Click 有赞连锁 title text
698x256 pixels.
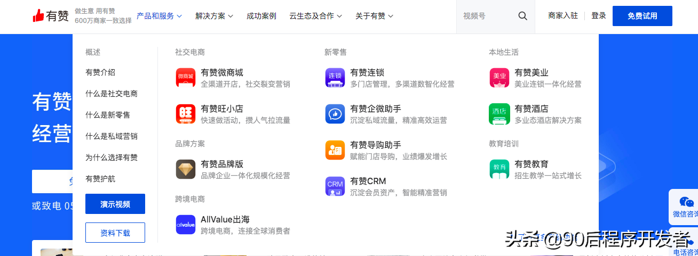pyautogui.click(x=367, y=73)
